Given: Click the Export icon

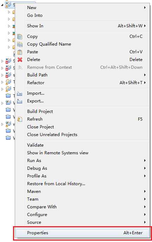Looking at the screenshot, I should point(20,101).
